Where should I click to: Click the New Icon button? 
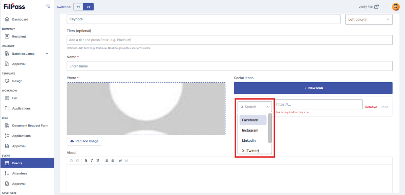click(313, 88)
